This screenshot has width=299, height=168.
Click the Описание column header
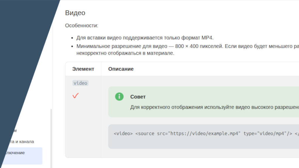coord(121,69)
